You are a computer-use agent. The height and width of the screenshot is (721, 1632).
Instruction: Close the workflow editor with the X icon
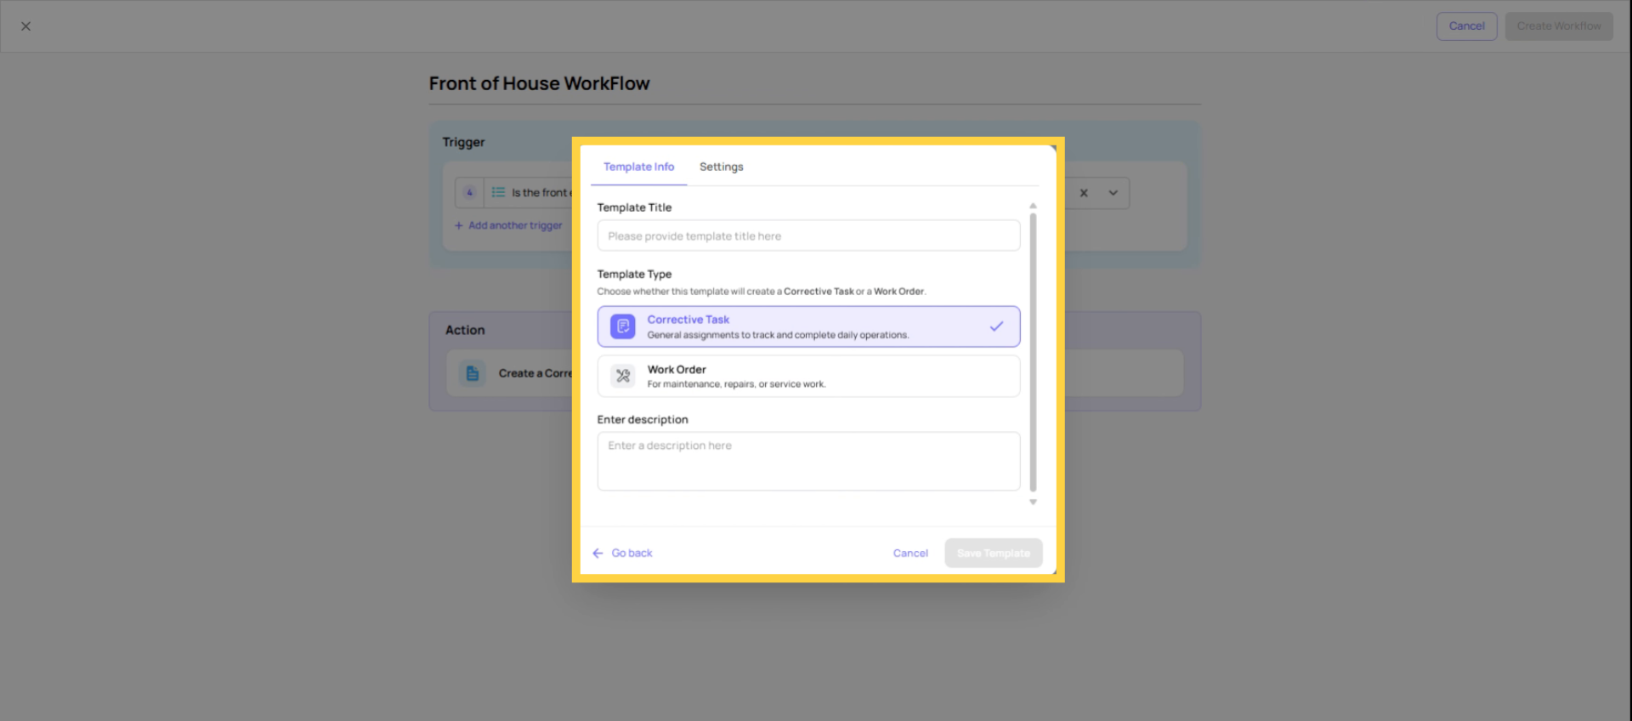pos(25,26)
